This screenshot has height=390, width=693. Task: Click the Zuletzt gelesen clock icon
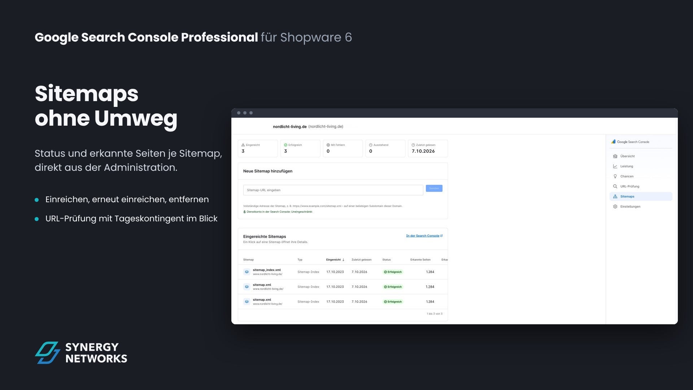point(413,145)
